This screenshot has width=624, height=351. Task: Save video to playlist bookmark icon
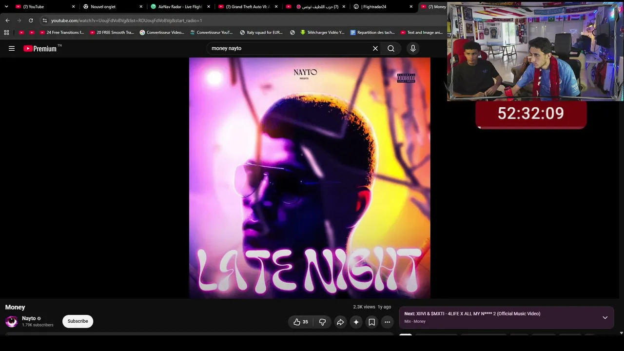[371, 322]
